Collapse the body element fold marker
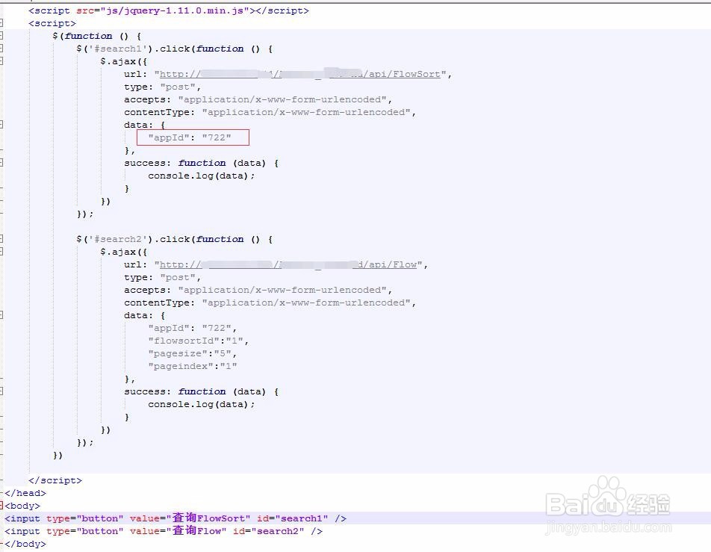This screenshot has height=552, width=711. [x=3, y=506]
